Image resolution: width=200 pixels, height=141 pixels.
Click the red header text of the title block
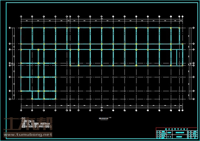(x=177, y=129)
